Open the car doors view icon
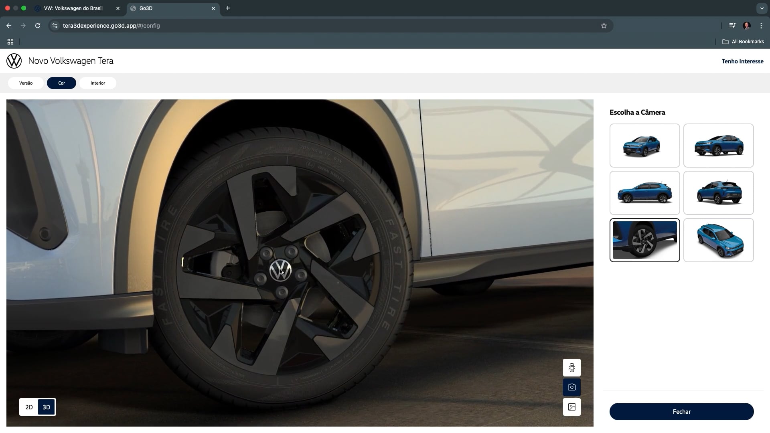770x433 pixels. pyautogui.click(x=571, y=368)
